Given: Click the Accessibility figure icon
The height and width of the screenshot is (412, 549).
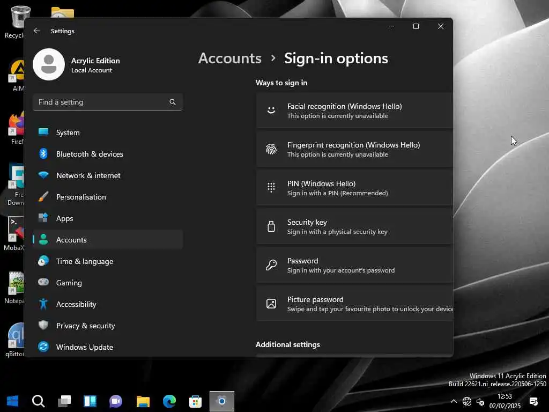Looking at the screenshot, I should (x=43, y=304).
